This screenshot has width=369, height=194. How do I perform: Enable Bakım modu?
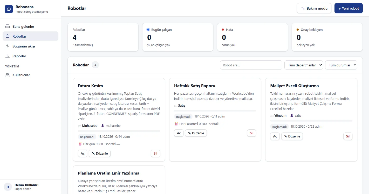[x=314, y=8]
